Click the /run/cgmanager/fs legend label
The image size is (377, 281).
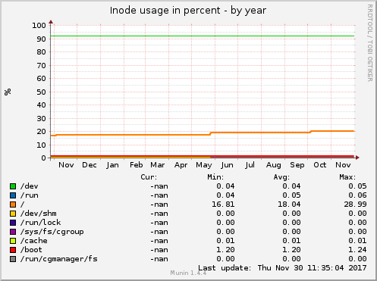point(59,259)
